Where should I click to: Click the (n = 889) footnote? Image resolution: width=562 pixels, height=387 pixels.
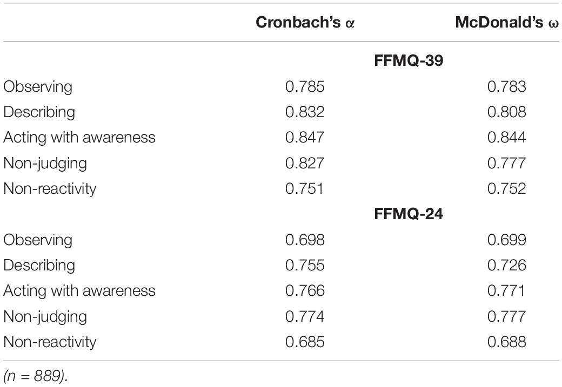click(36, 376)
